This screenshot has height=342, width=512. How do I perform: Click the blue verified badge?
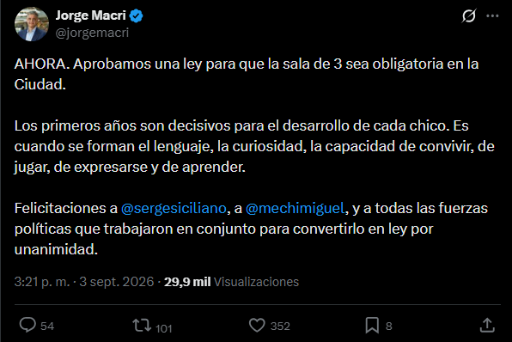pyautogui.click(x=136, y=15)
